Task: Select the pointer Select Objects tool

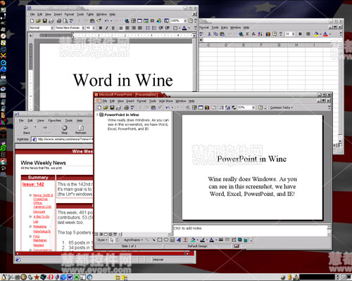Action: (112, 240)
